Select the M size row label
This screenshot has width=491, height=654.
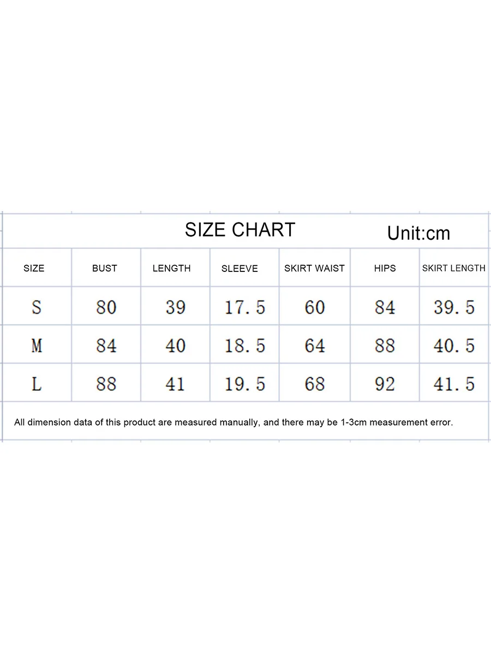[x=36, y=346]
